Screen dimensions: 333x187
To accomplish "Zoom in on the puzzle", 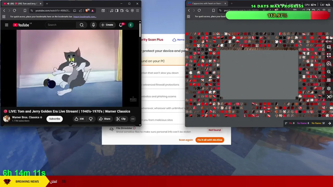I will [329, 64].
